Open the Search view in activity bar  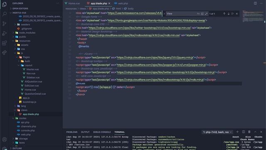tap(5, 14)
